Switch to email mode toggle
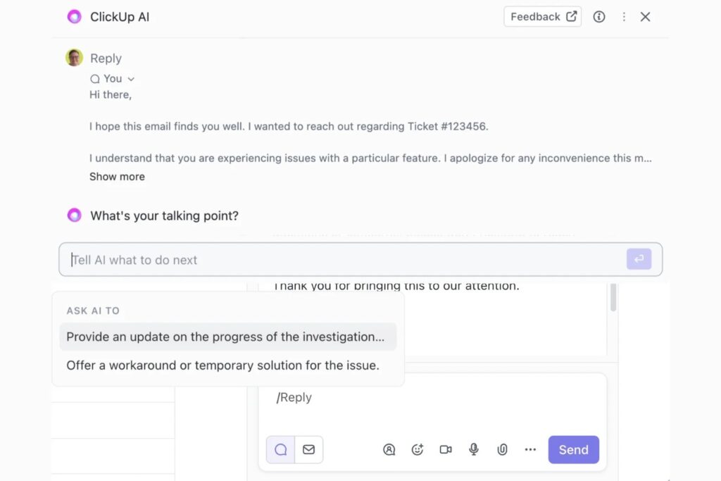 click(308, 449)
